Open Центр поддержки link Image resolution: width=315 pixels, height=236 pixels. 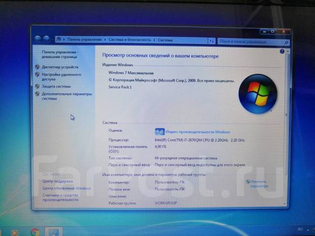click(x=58, y=181)
